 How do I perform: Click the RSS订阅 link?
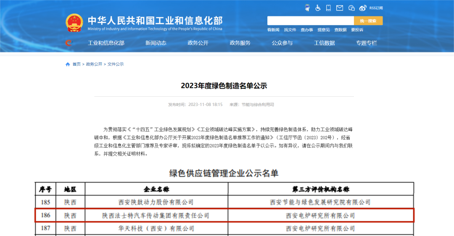coord(376,8)
